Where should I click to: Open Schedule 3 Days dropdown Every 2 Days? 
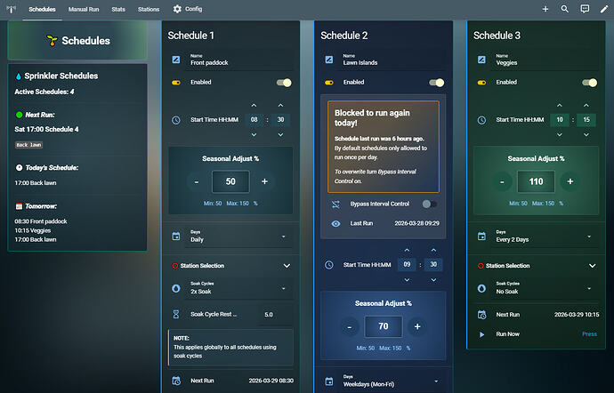click(x=545, y=237)
